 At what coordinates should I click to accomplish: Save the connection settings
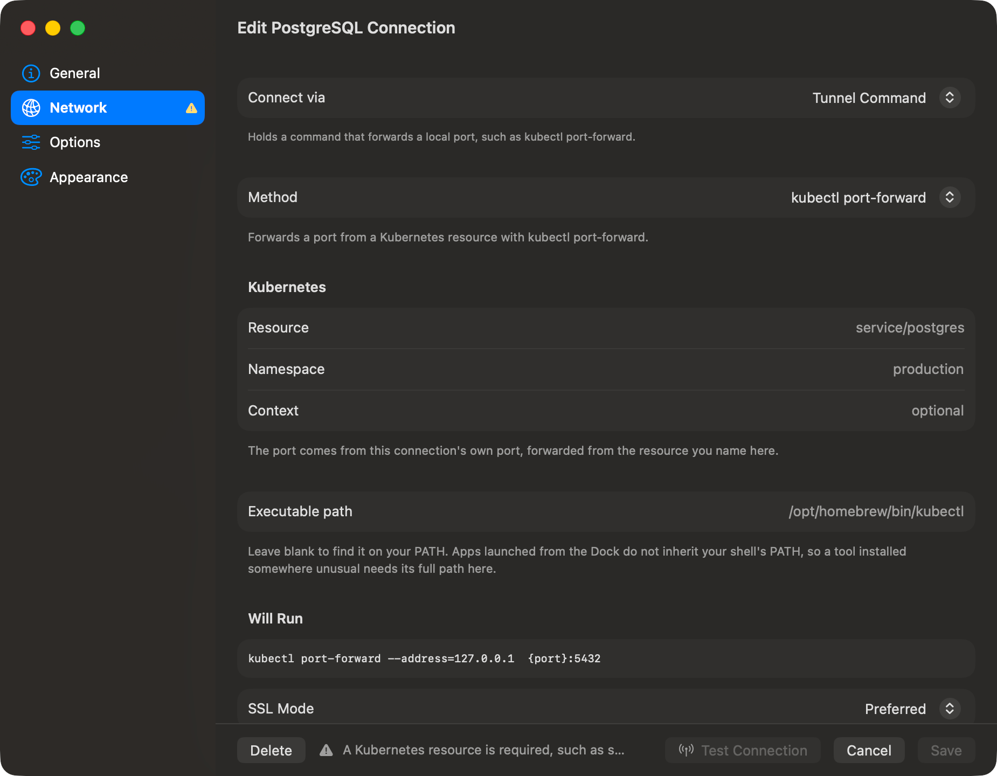[x=946, y=750]
